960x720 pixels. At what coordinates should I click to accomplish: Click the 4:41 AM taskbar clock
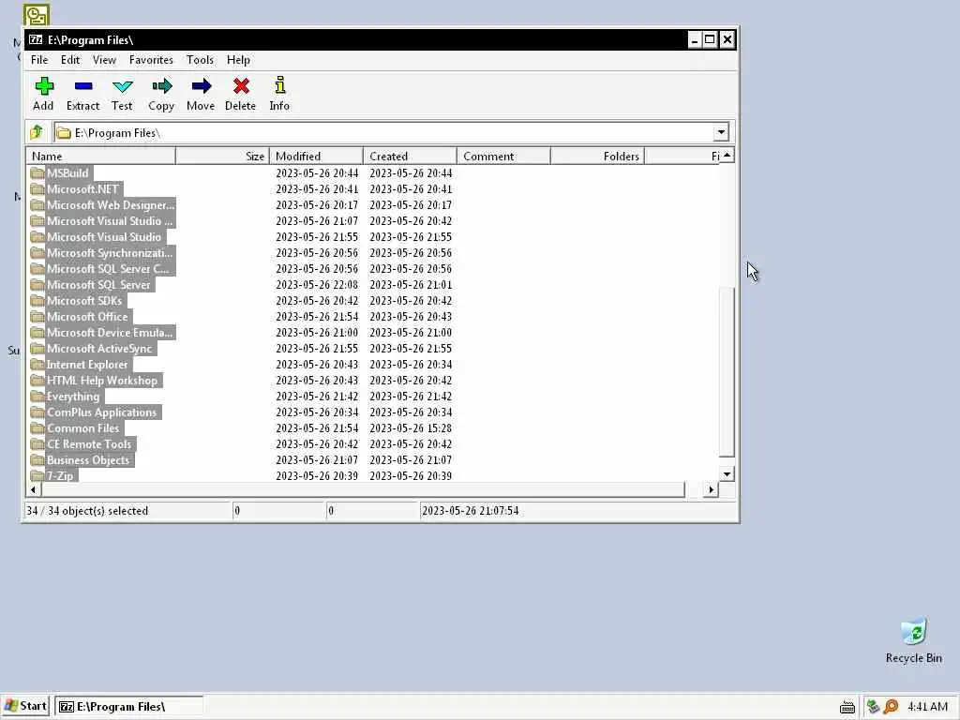pos(927,707)
